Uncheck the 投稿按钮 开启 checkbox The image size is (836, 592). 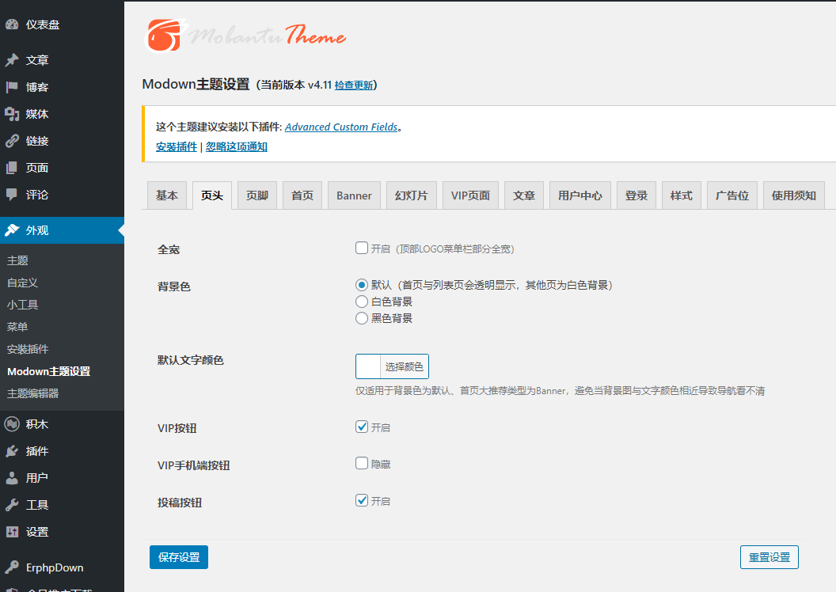pos(362,500)
